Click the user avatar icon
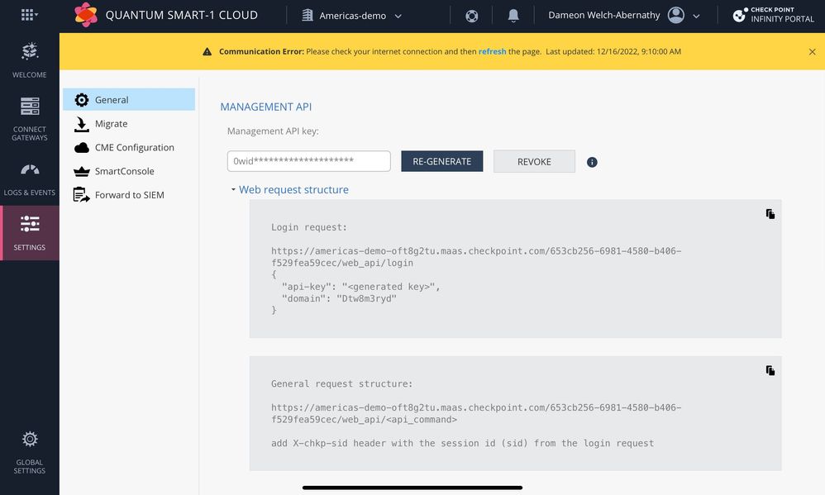 pos(675,15)
